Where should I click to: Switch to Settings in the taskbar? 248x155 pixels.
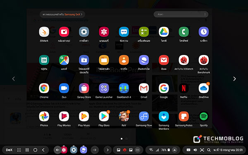tap(74, 150)
